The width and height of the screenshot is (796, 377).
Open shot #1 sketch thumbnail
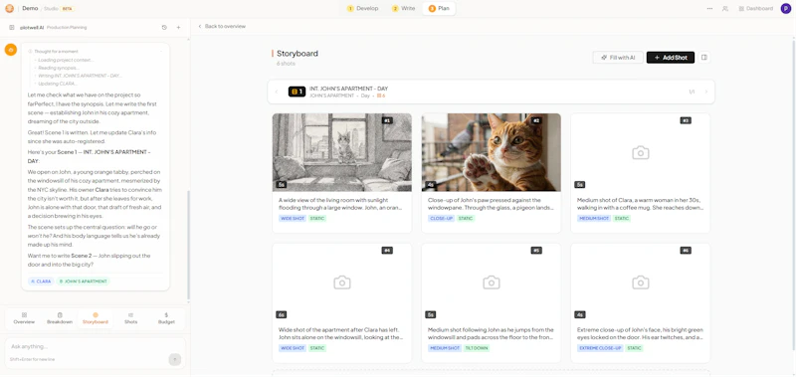tap(342, 152)
